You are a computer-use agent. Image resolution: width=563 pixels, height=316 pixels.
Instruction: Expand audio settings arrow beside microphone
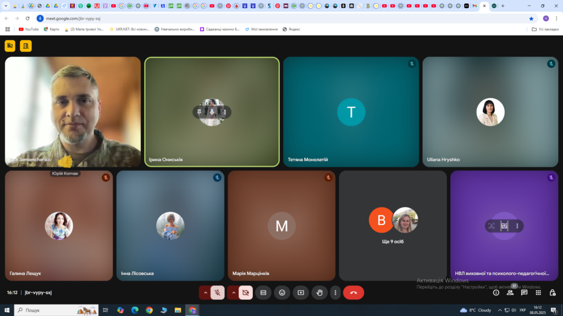pos(206,293)
